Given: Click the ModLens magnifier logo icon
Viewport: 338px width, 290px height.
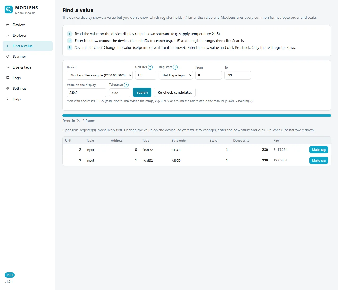Looking at the screenshot, I should [9, 10].
